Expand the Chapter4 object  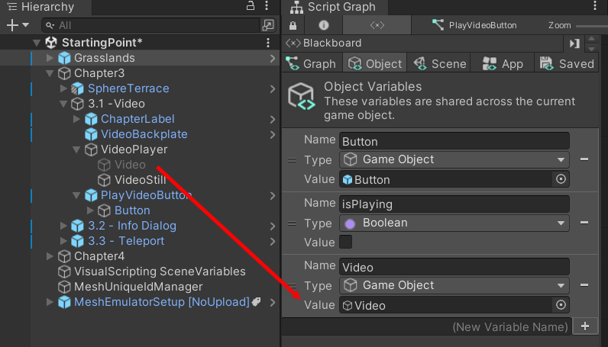pyautogui.click(x=50, y=256)
